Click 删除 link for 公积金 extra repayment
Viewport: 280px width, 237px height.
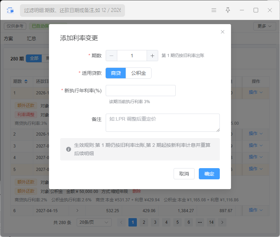point(136,191)
